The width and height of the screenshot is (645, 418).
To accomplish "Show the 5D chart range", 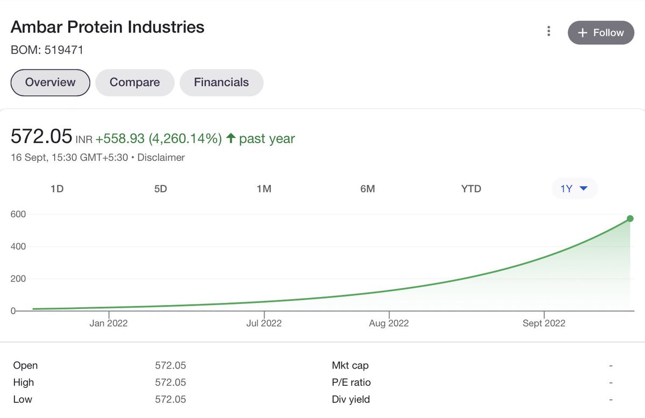I will click(161, 189).
